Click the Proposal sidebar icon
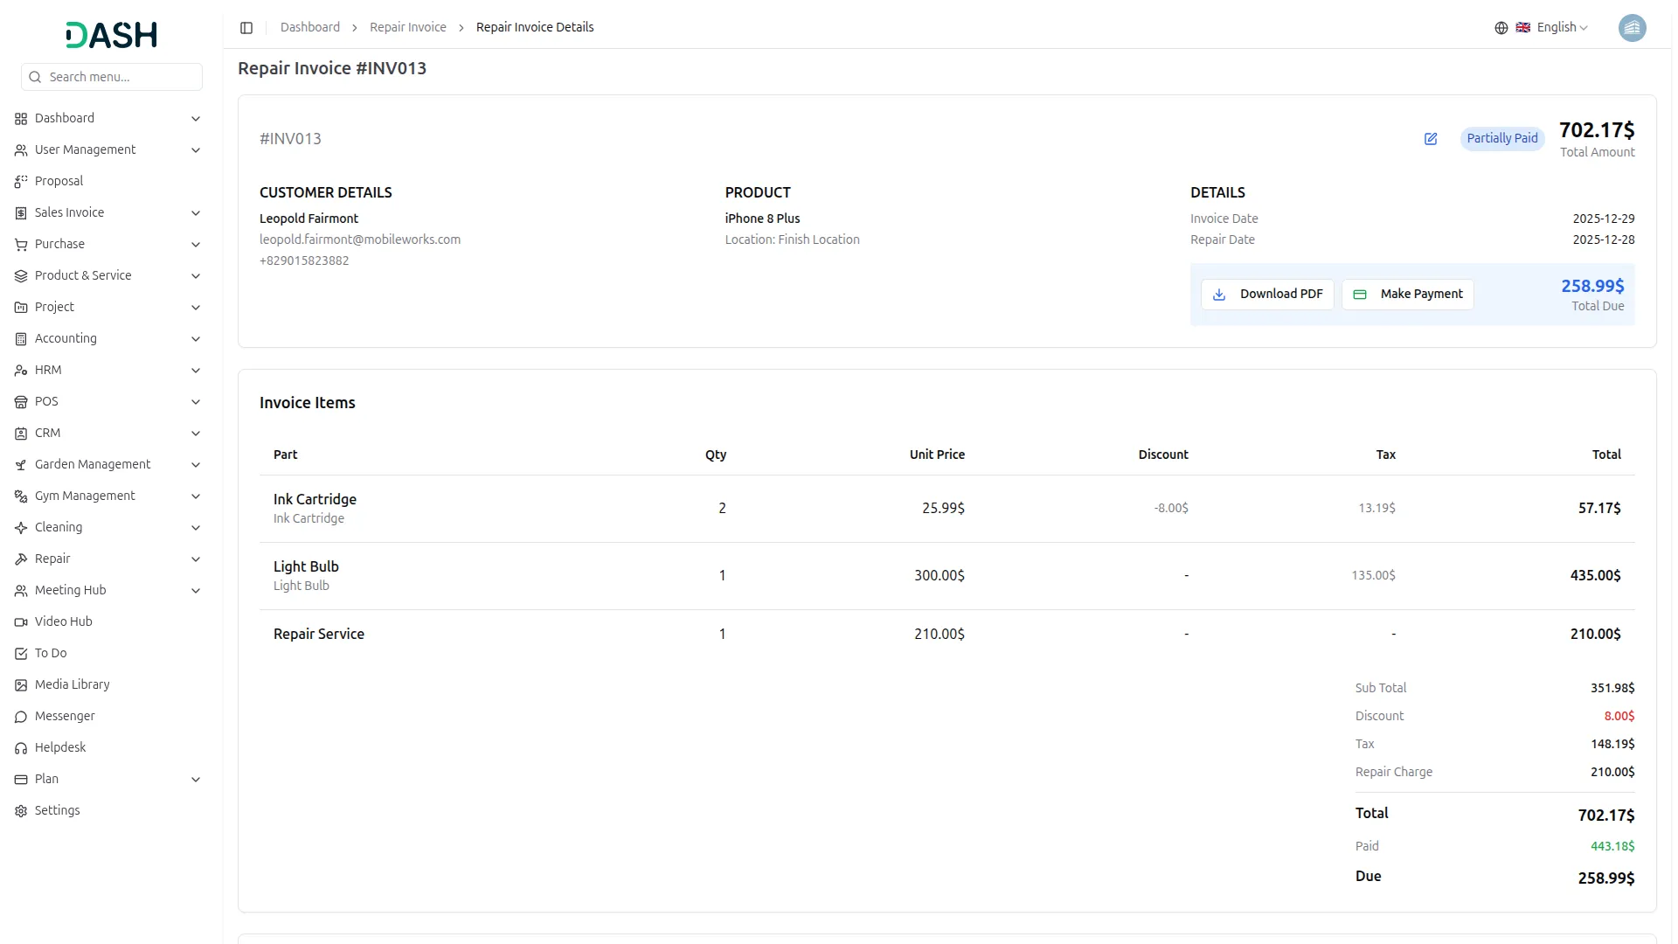Viewport: 1678px width, 944px height. [x=21, y=182]
